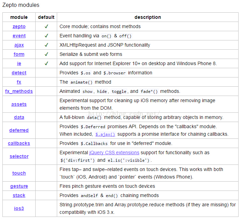Viewport: 242px width, 220px height.
Task: Click the 'fade*()' code snippet
Action: click(x=149, y=91)
